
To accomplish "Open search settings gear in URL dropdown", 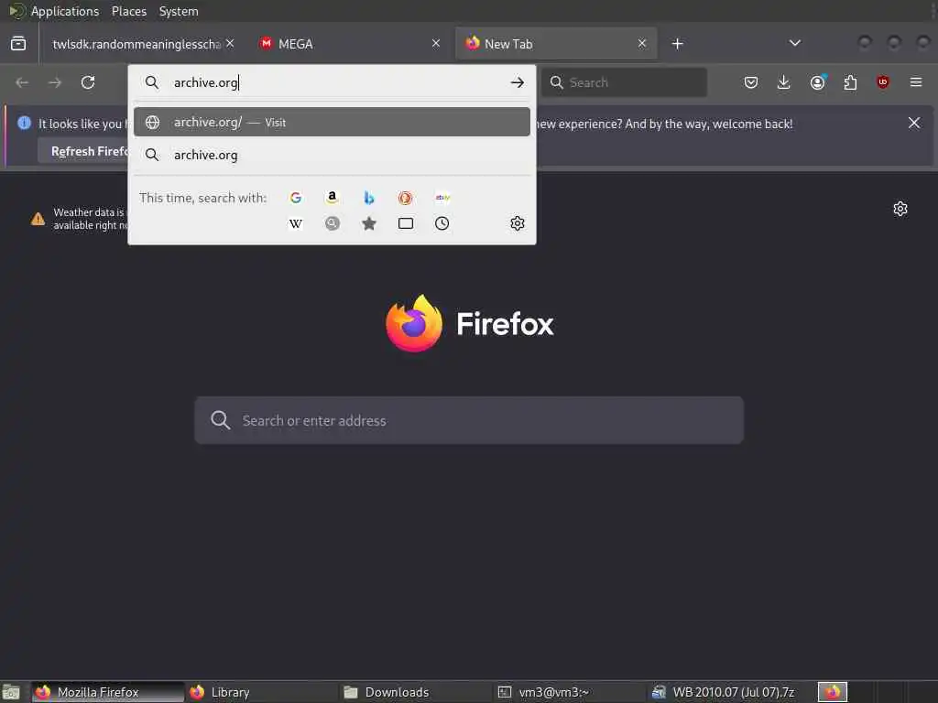I will click(x=518, y=223).
